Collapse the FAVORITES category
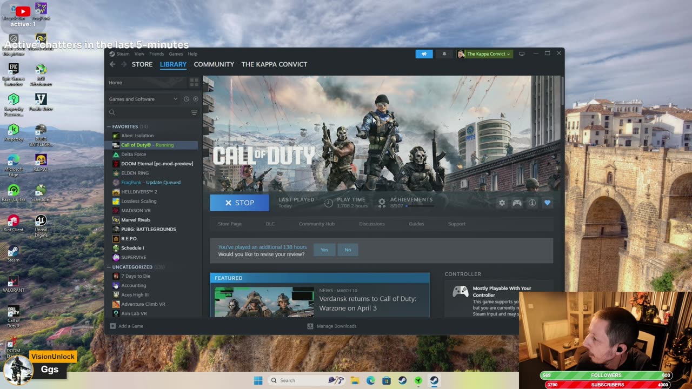692x389 pixels. pos(109,126)
